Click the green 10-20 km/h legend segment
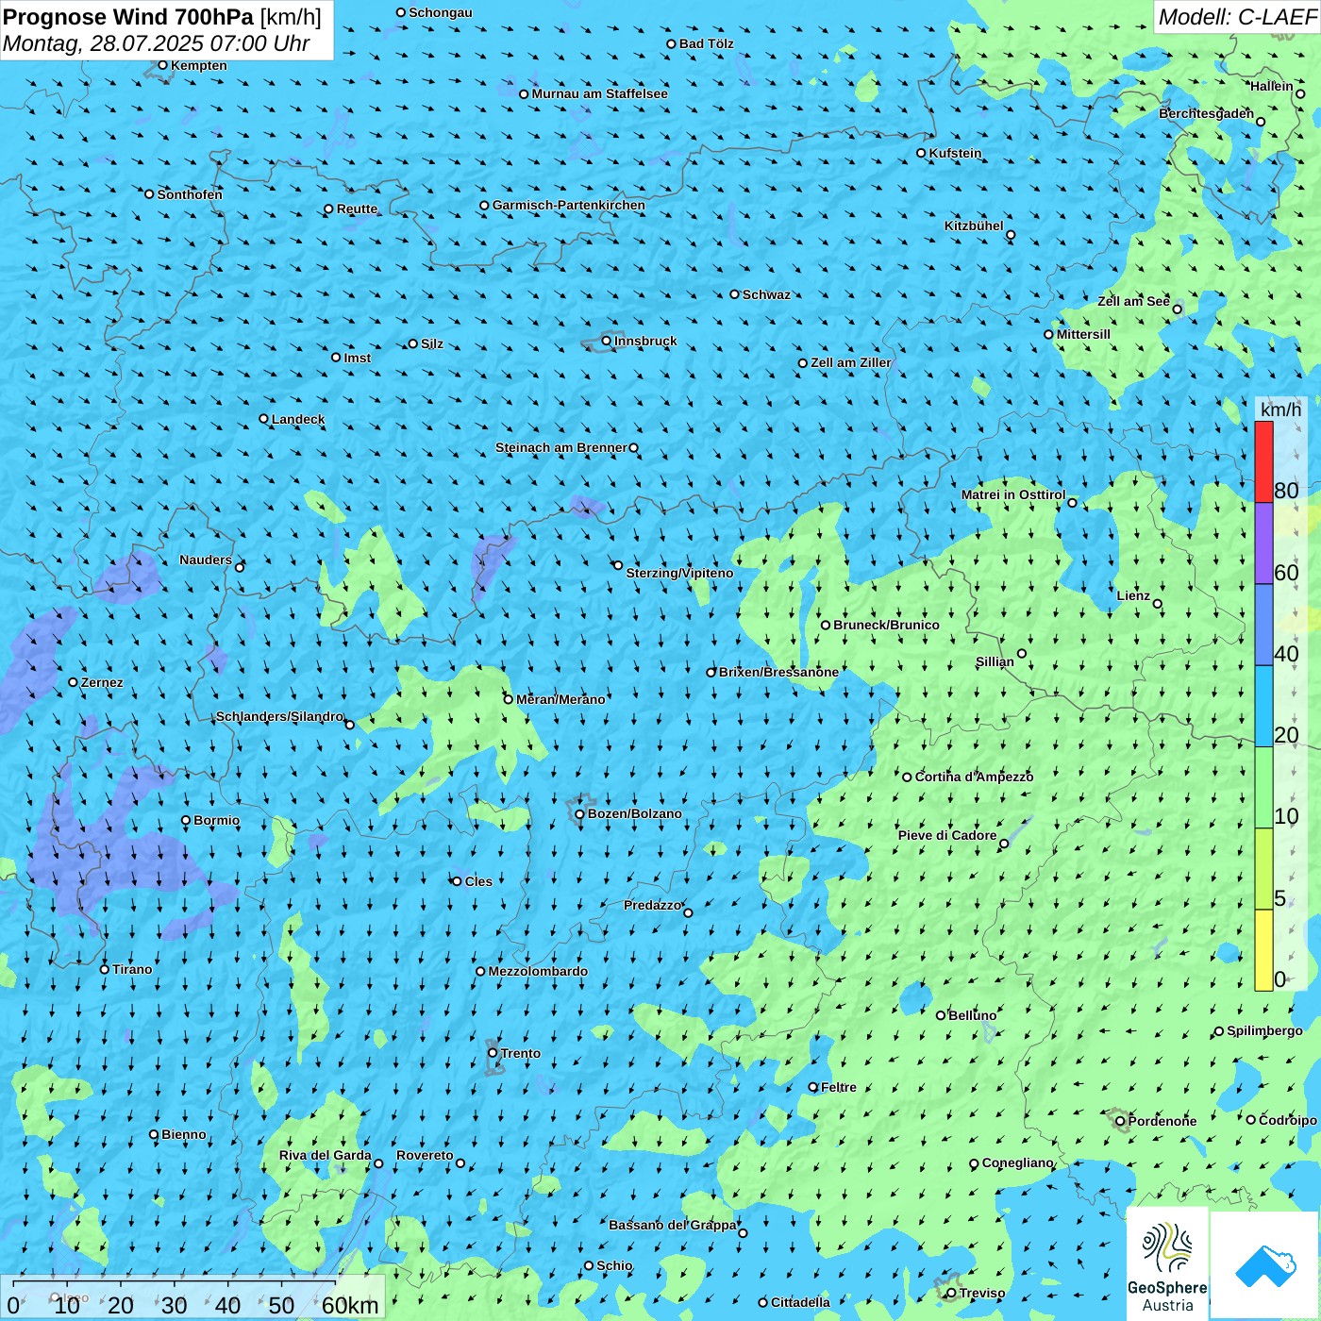This screenshot has width=1321, height=1321. [x=1263, y=787]
